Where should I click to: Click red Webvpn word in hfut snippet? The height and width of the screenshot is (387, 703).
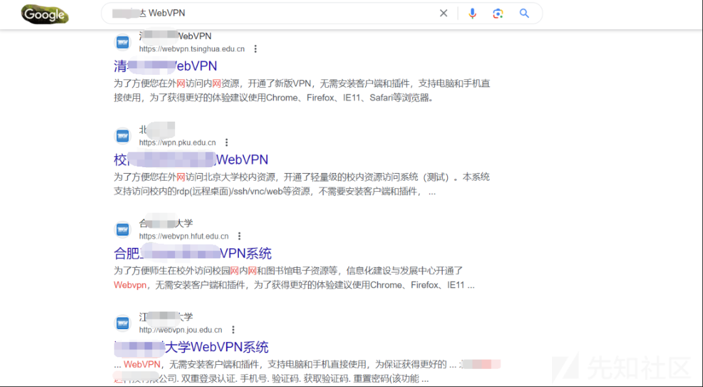(130, 285)
